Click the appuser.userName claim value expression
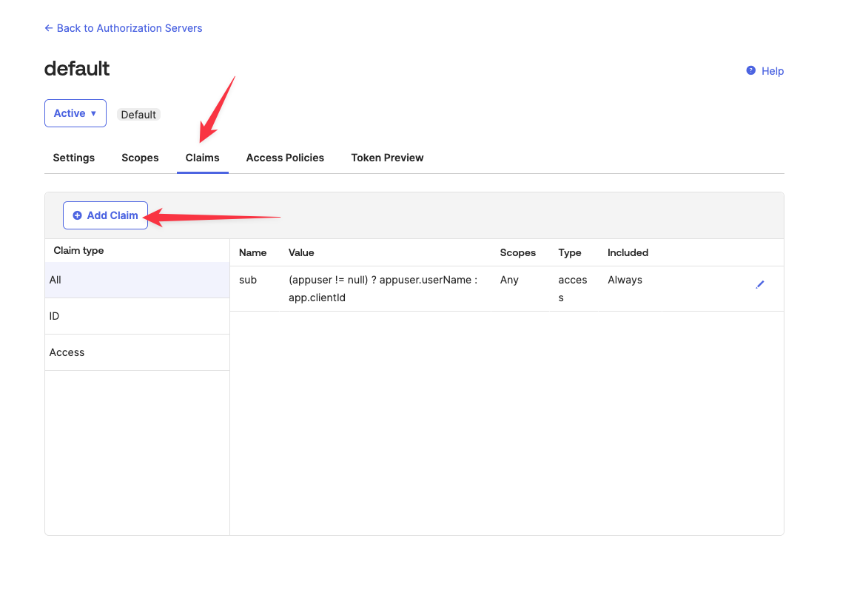Screen dimensions: 857x598 tap(383, 289)
